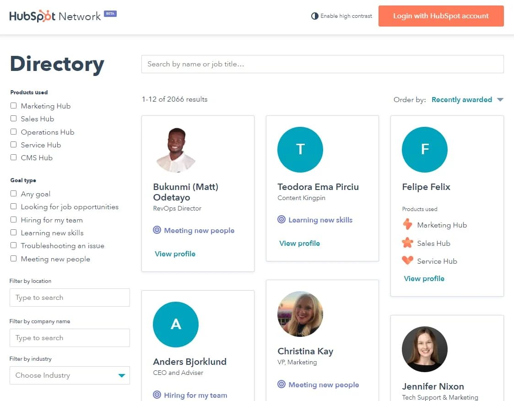
Task: Click the name Bukunmi (Matt) Odetayo
Action: [186, 192]
